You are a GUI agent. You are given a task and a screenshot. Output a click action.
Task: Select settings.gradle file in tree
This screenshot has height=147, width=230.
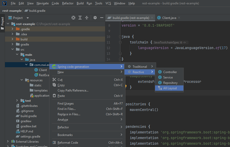click(x=30, y=136)
